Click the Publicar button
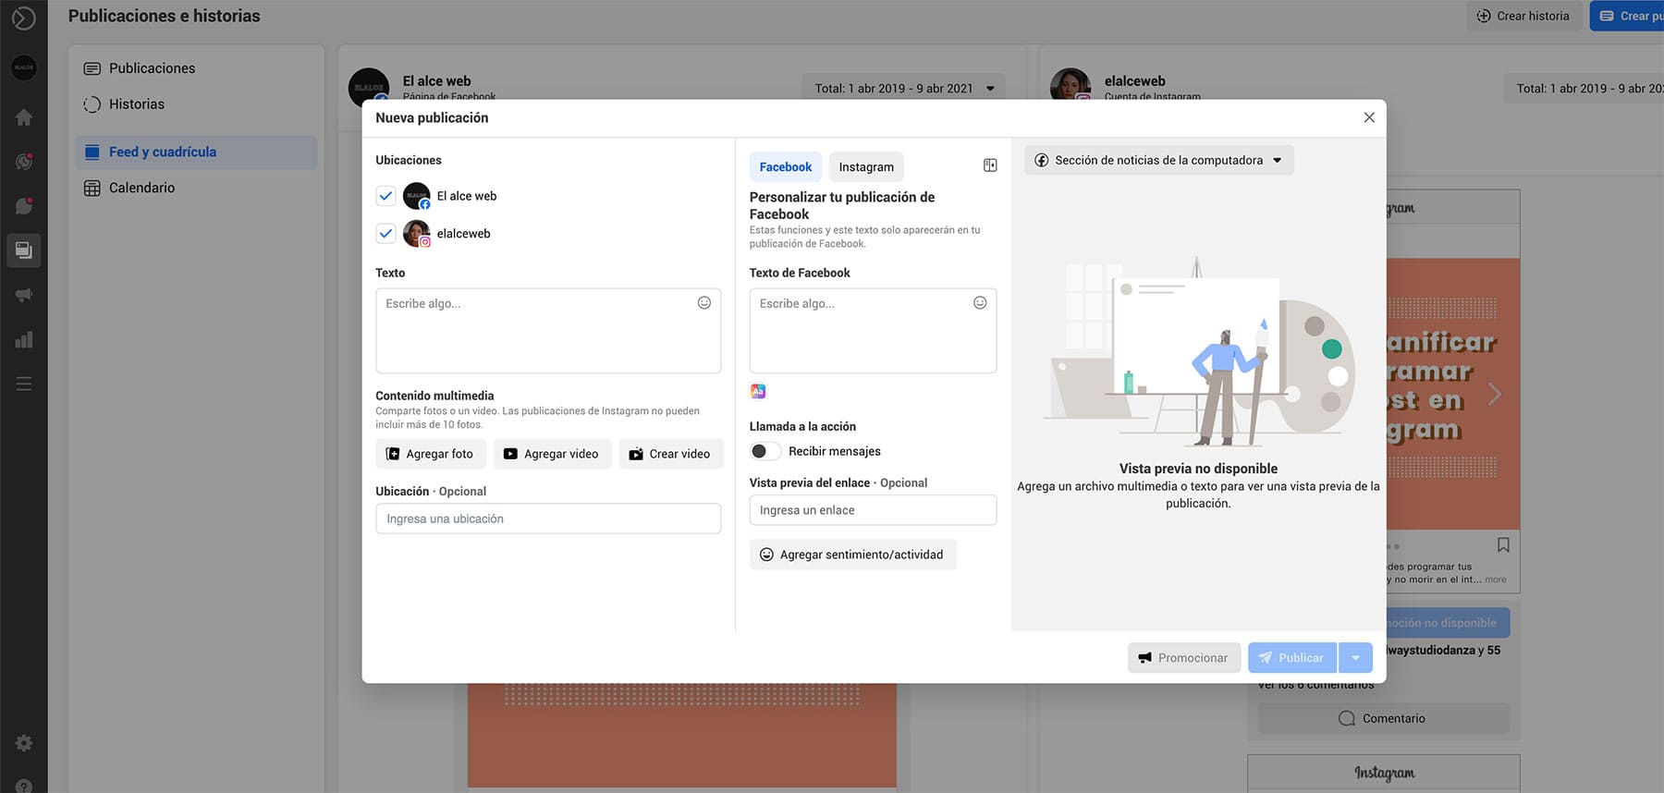1664x793 pixels. click(x=1292, y=658)
